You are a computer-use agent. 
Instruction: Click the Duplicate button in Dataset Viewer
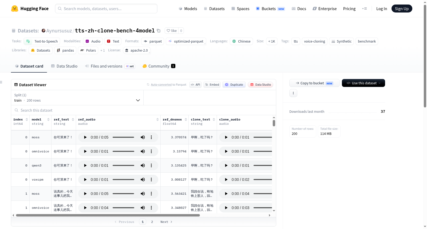pyautogui.click(x=234, y=85)
